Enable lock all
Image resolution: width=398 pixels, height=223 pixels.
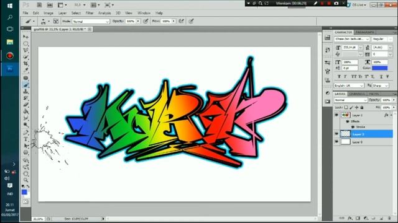click(x=362, y=107)
